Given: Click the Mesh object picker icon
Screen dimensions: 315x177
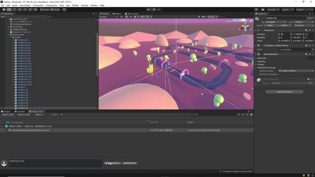Looking at the screenshot, I should [x=313, y=49].
